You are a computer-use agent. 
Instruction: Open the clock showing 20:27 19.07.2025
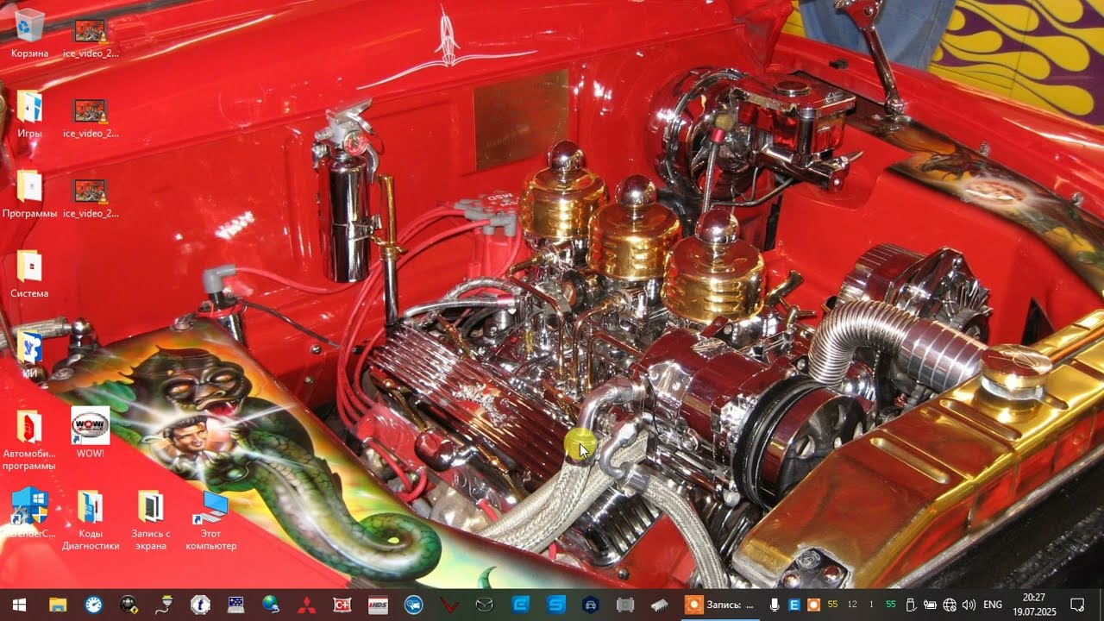pos(1034,605)
